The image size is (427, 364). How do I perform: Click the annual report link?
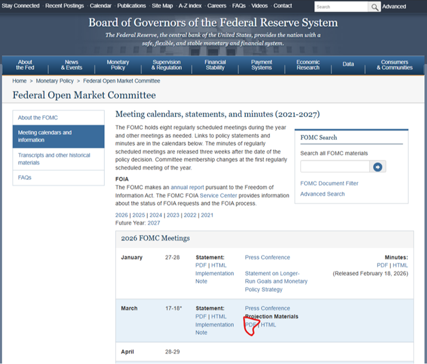(187, 187)
